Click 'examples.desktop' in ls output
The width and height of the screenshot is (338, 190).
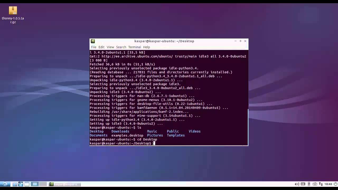click(x=127, y=135)
